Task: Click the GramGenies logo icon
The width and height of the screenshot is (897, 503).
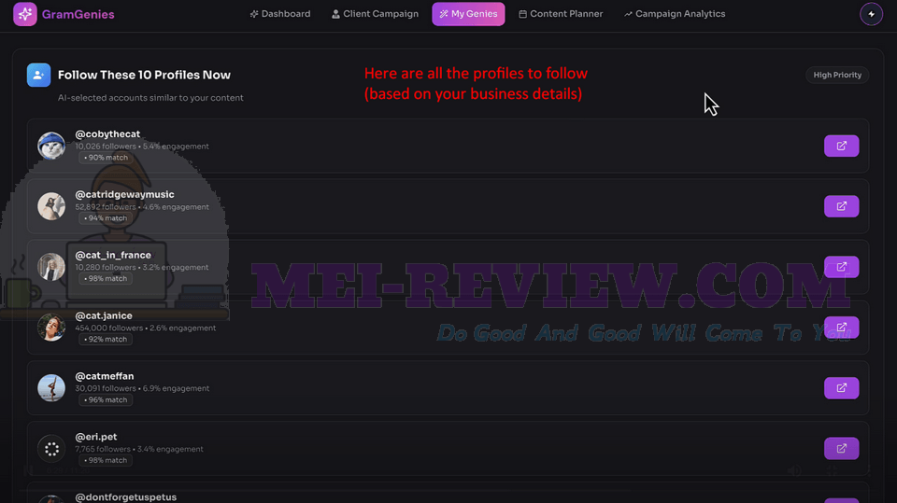Action: (x=24, y=14)
